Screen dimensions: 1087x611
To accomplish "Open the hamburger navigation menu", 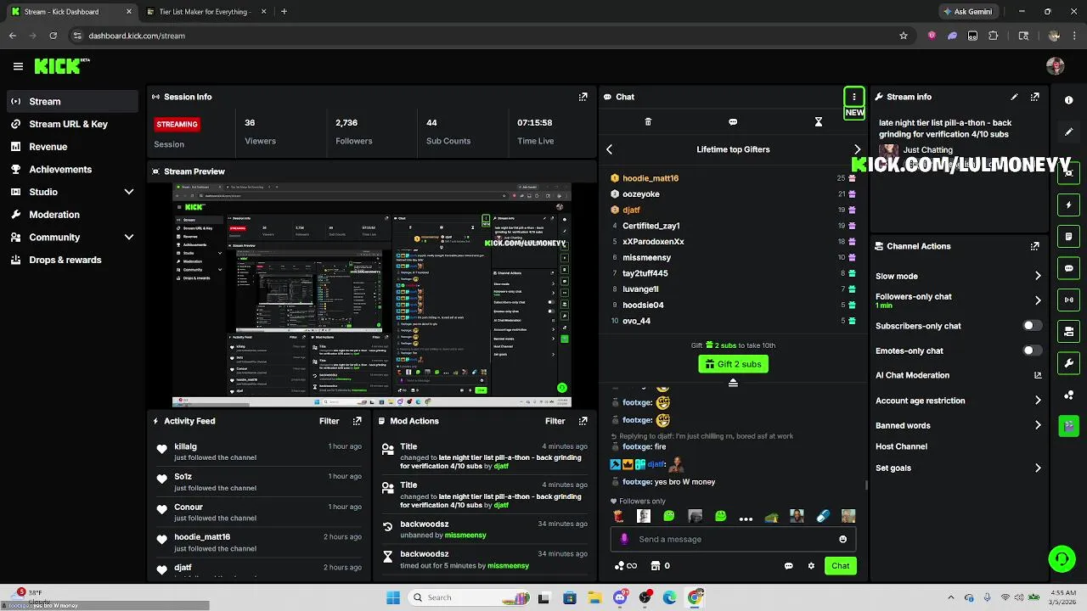I will (x=18, y=66).
